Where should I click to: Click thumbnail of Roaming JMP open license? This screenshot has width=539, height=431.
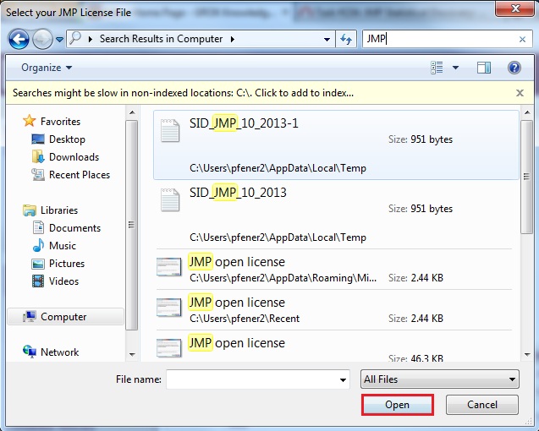point(168,266)
